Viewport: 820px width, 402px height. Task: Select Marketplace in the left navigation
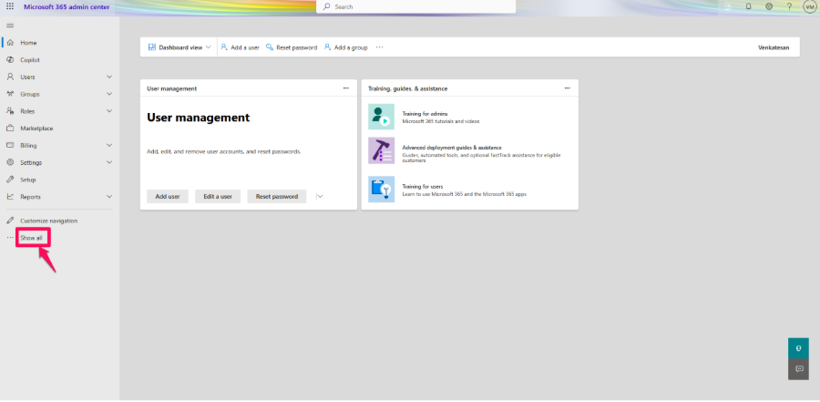pyautogui.click(x=36, y=129)
